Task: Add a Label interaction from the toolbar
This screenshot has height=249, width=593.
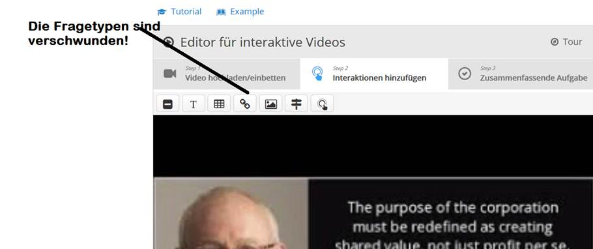Action: 168,104
